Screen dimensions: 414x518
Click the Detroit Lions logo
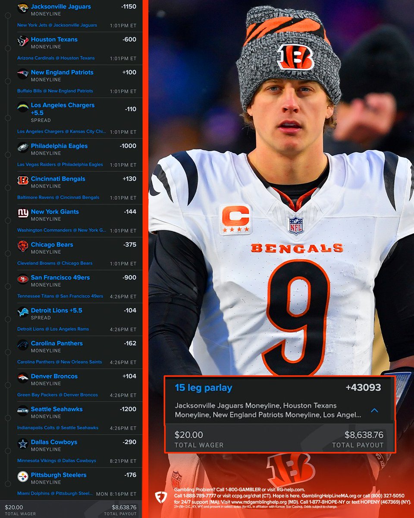23,312
